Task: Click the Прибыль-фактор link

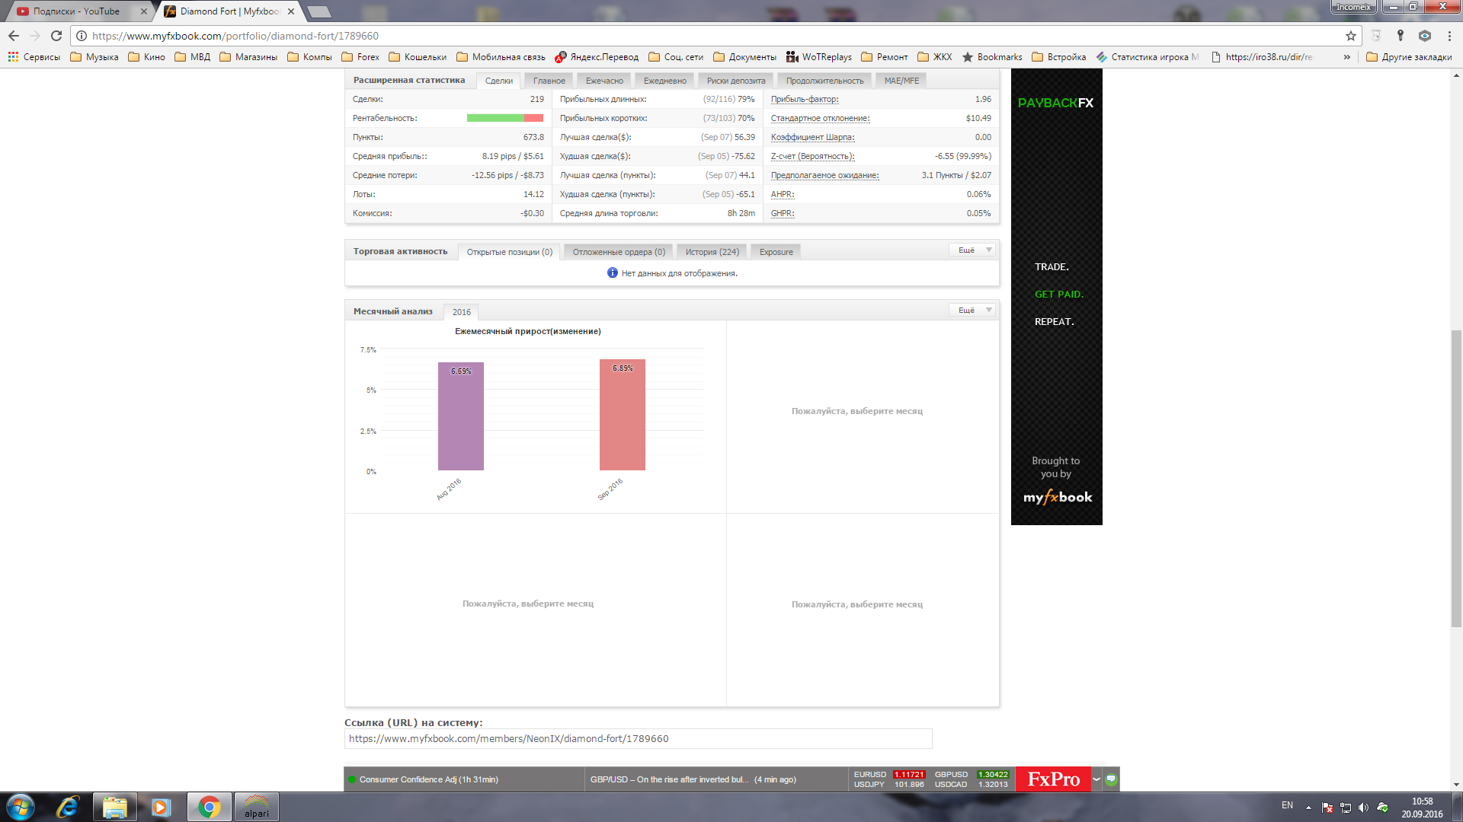Action: pyautogui.click(x=805, y=99)
